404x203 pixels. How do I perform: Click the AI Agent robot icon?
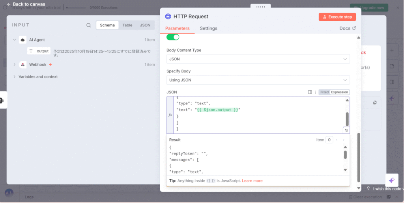(23, 40)
